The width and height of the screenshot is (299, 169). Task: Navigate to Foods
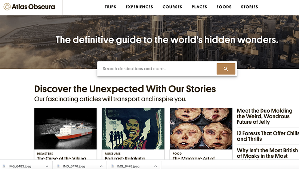point(224,7)
